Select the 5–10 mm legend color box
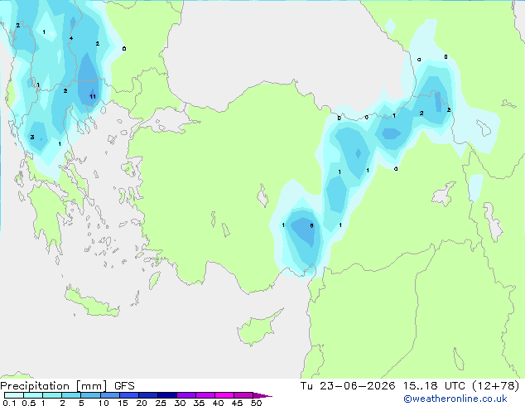This screenshot has width=525, height=406. pos(90,395)
